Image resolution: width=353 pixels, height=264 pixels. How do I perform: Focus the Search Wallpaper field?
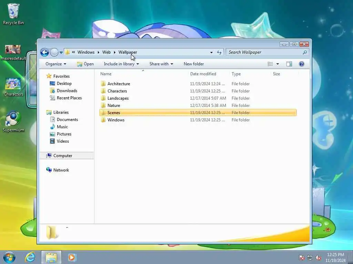267,52
